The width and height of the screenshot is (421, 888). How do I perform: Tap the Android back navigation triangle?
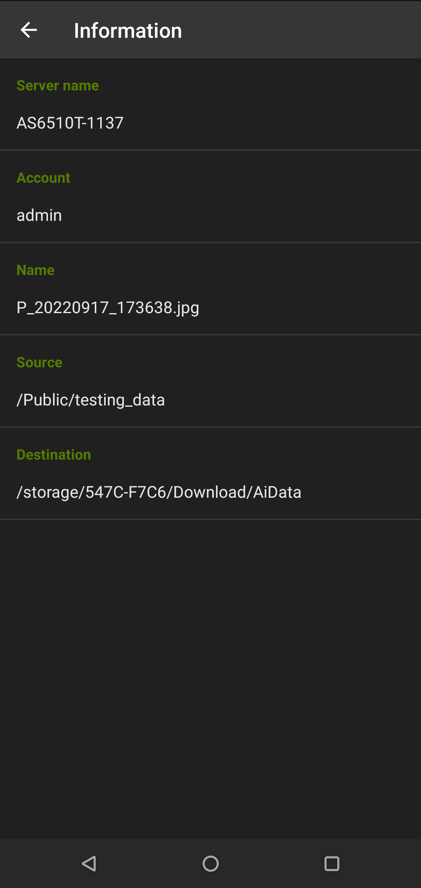click(89, 863)
